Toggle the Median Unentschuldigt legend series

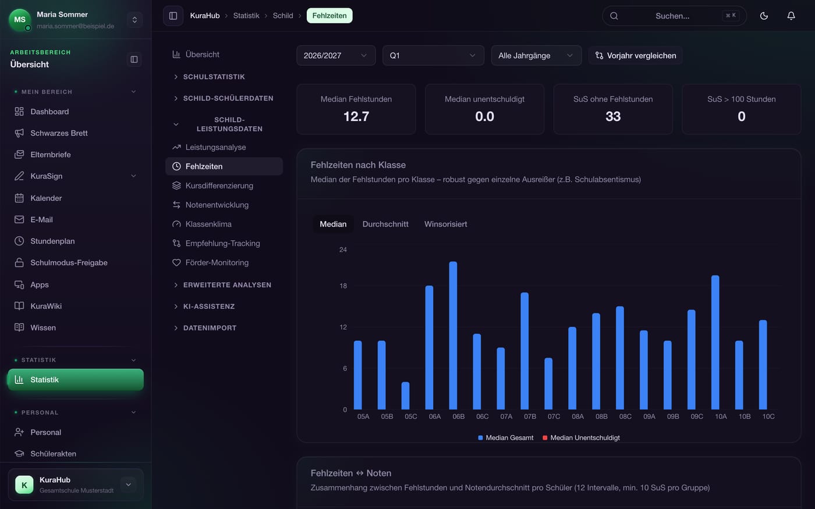[x=581, y=437]
